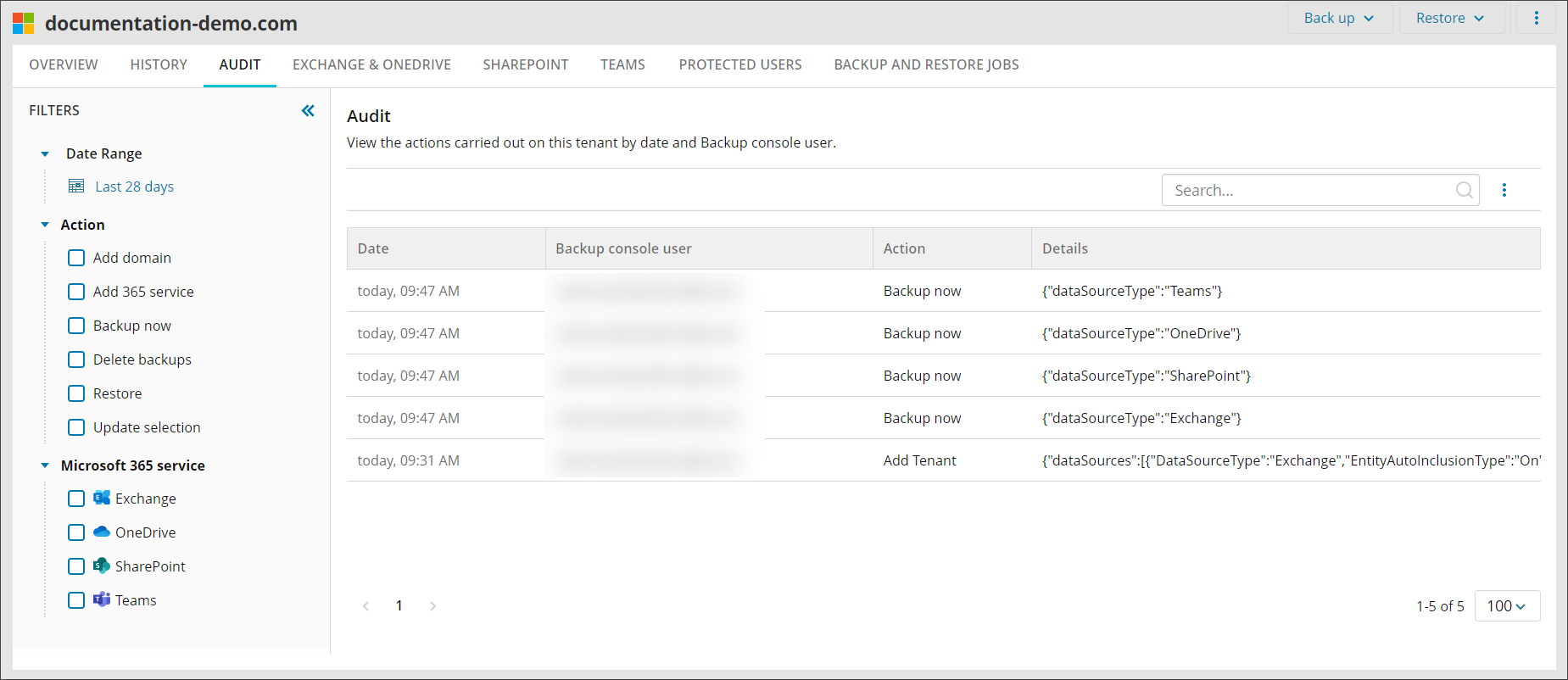
Task: Open the Back up dropdown
Action: click(1338, 18)
